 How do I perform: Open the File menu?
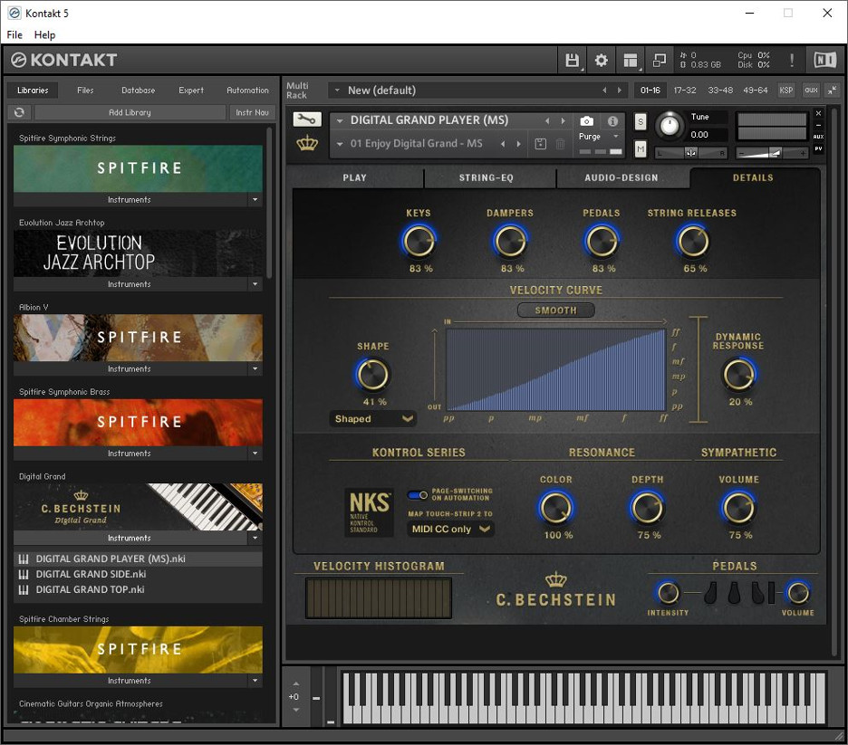14,34
